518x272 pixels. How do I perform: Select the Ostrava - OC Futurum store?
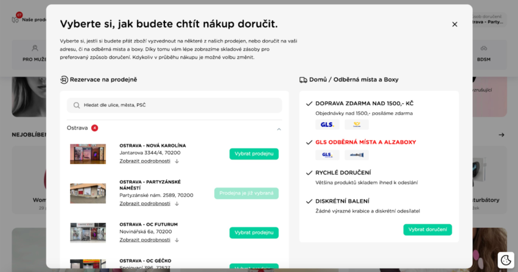coord(254,233)
